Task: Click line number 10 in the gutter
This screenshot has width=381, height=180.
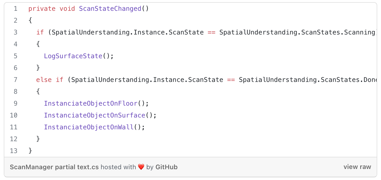Action: [13, 115]
